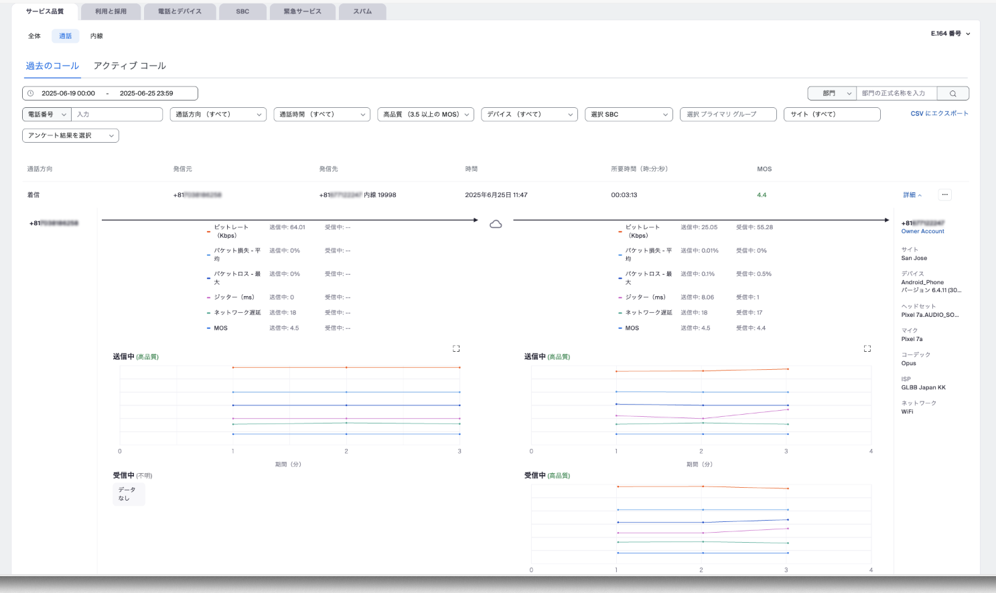Click 送信中: 64.01 bitrate value
This screenshot has width=996, height=593.
287,227
